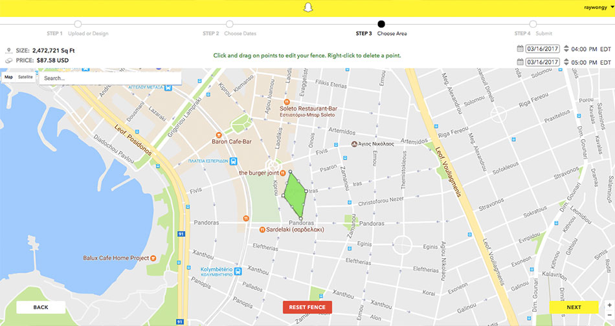Click the Sardelaki restaurant marker
The image size is (615, 326).
(x=262, y=230)
